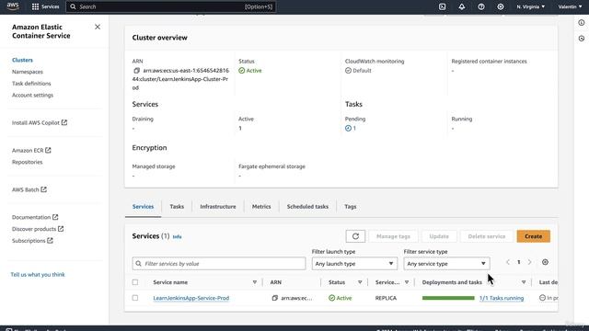Go to previous services page
Screen dimensions: 589x331
click(x=508, y=262)
